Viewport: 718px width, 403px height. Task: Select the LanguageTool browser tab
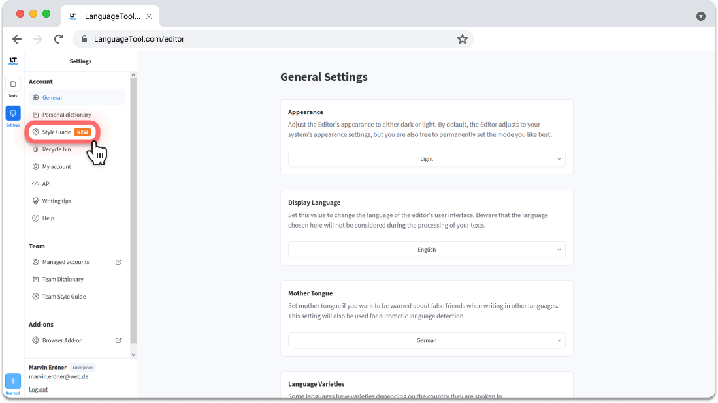coord(110,16)
